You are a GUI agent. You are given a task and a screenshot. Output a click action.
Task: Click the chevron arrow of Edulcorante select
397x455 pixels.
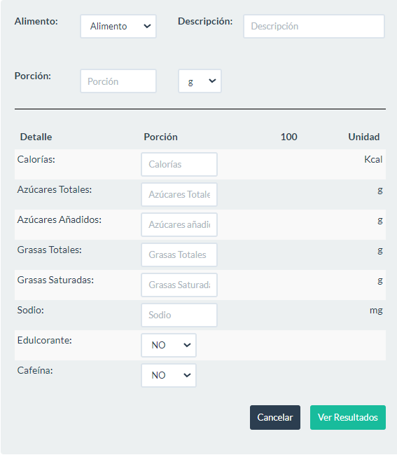tap(187, 346)
